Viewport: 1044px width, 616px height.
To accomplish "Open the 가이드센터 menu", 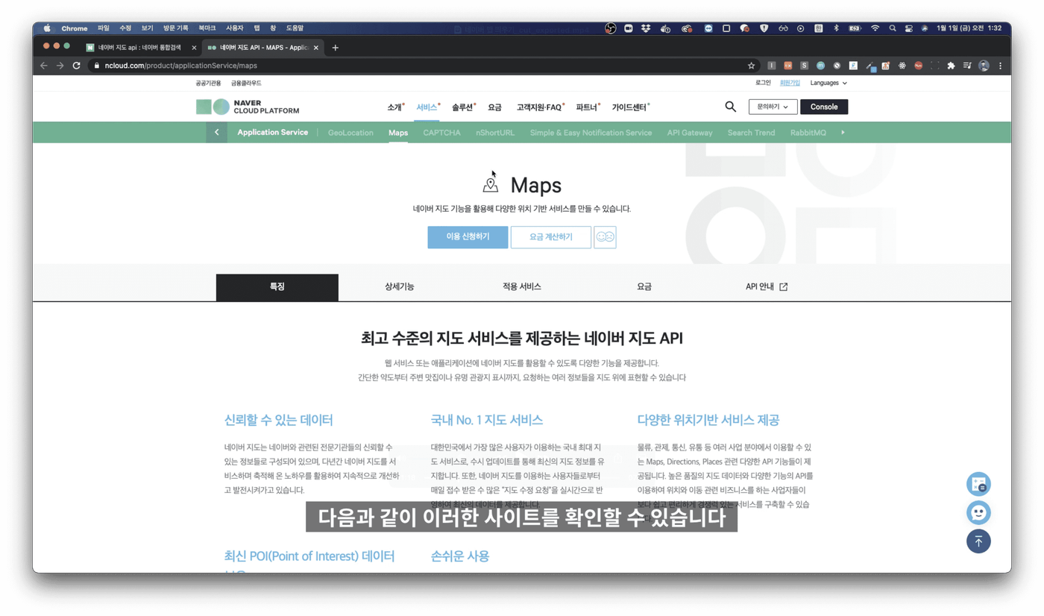I will click(629, 107).
